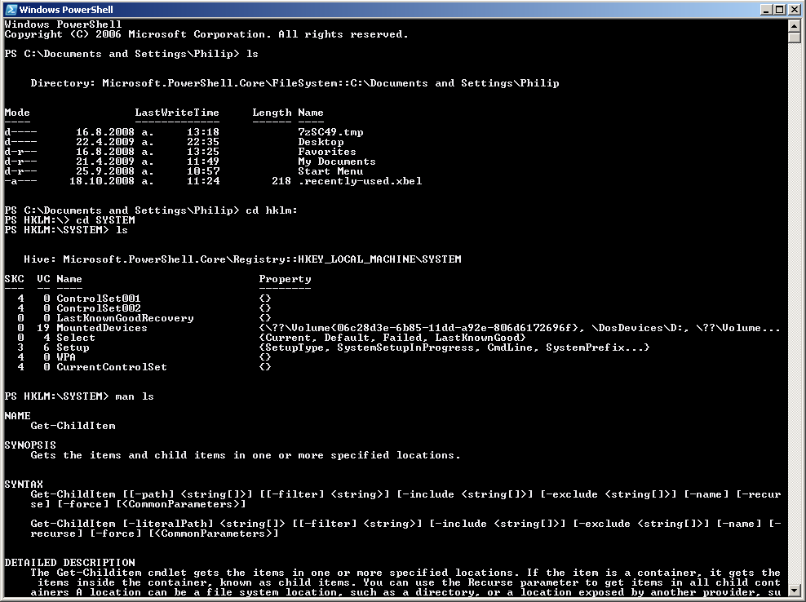Click the Windows PowerShell title text
The width and height of the screenshot is (806, 602).
point(66,9)
